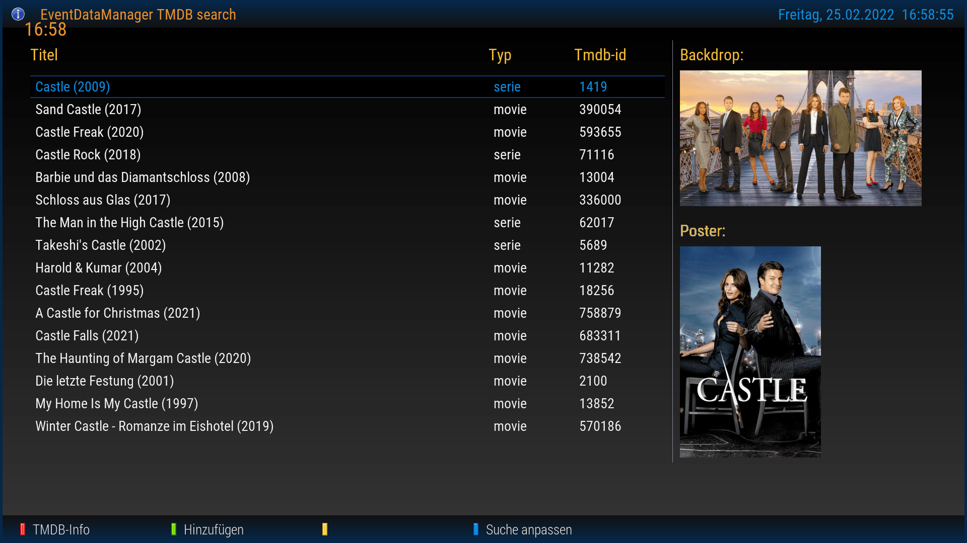Click the Suche anpassen button label
This screenshot has height=543, width=967.
click(528, 529)
